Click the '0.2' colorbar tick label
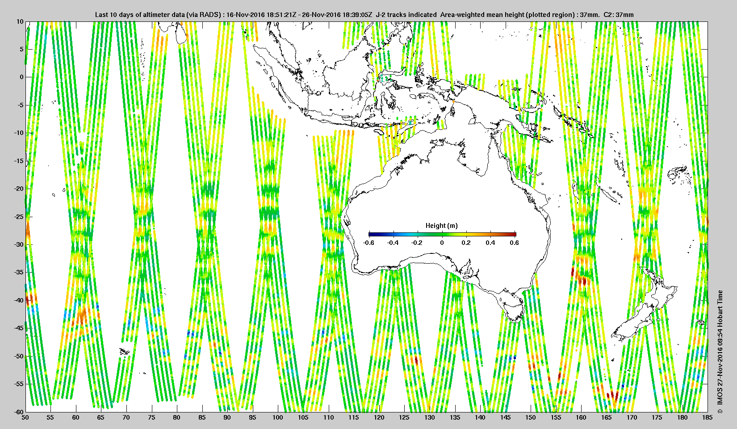This screenshot has width=737, height=429. (x=466, y=243)
